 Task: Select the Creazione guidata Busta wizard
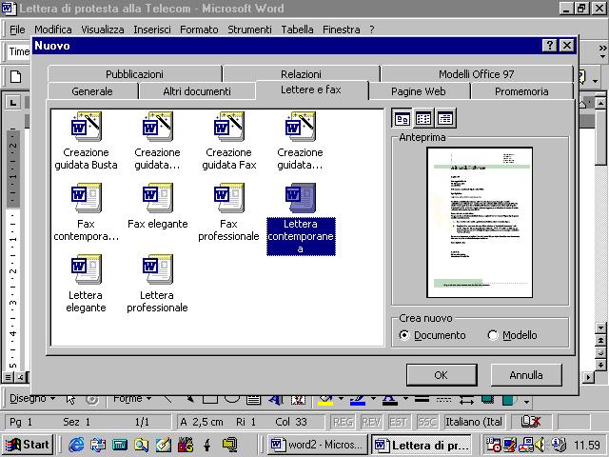coord(86,141)
